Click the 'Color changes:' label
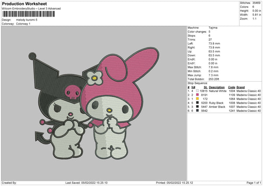 pos(197,32)
